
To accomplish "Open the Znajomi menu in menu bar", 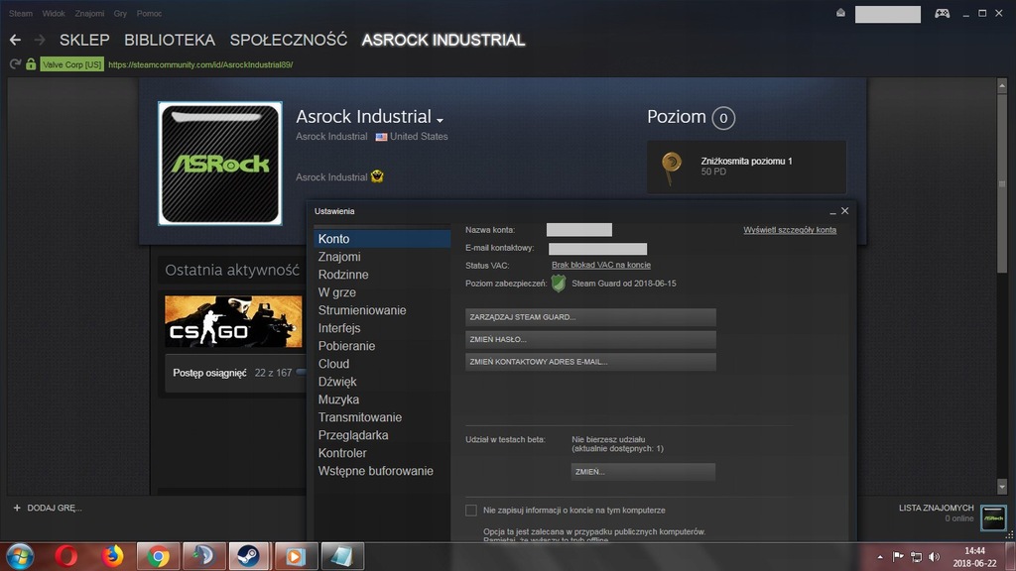I will (x=89, y=14).
